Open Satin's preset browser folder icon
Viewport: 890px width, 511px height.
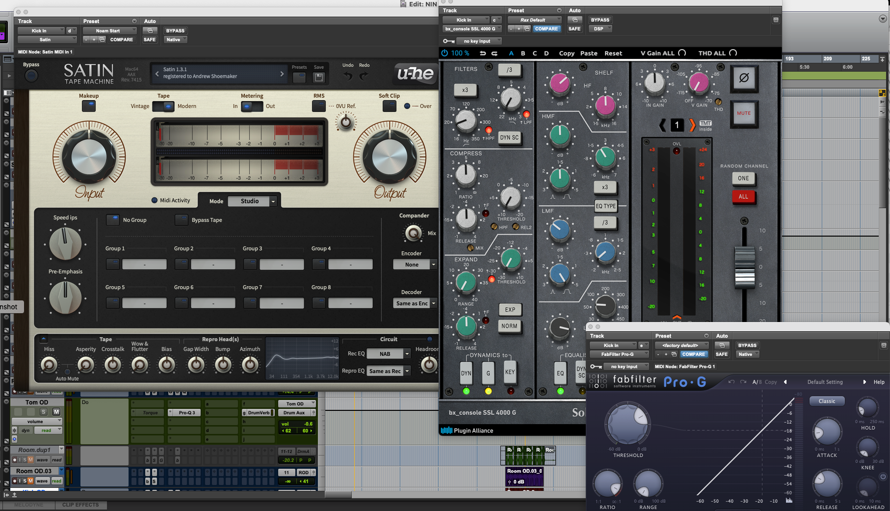coord(299,77)
